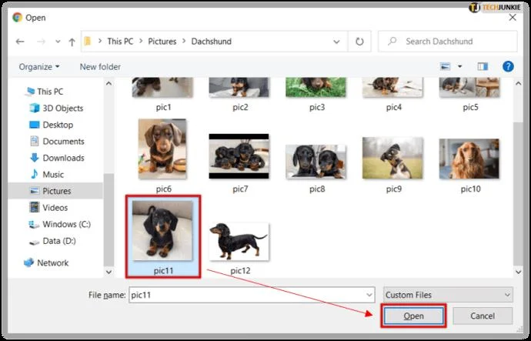This screenshot has height=341, width=531.
Task: Click sidebar scroll up arrow
Action: (109, 83)
